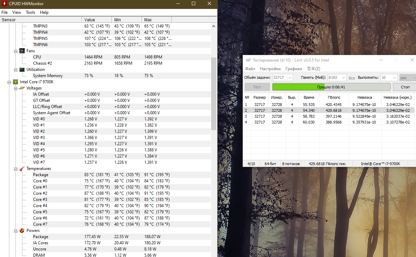This screenshot has height=257, width=416.
Task: Open the problem size dropdown in LinX
Action: (290, 78)
